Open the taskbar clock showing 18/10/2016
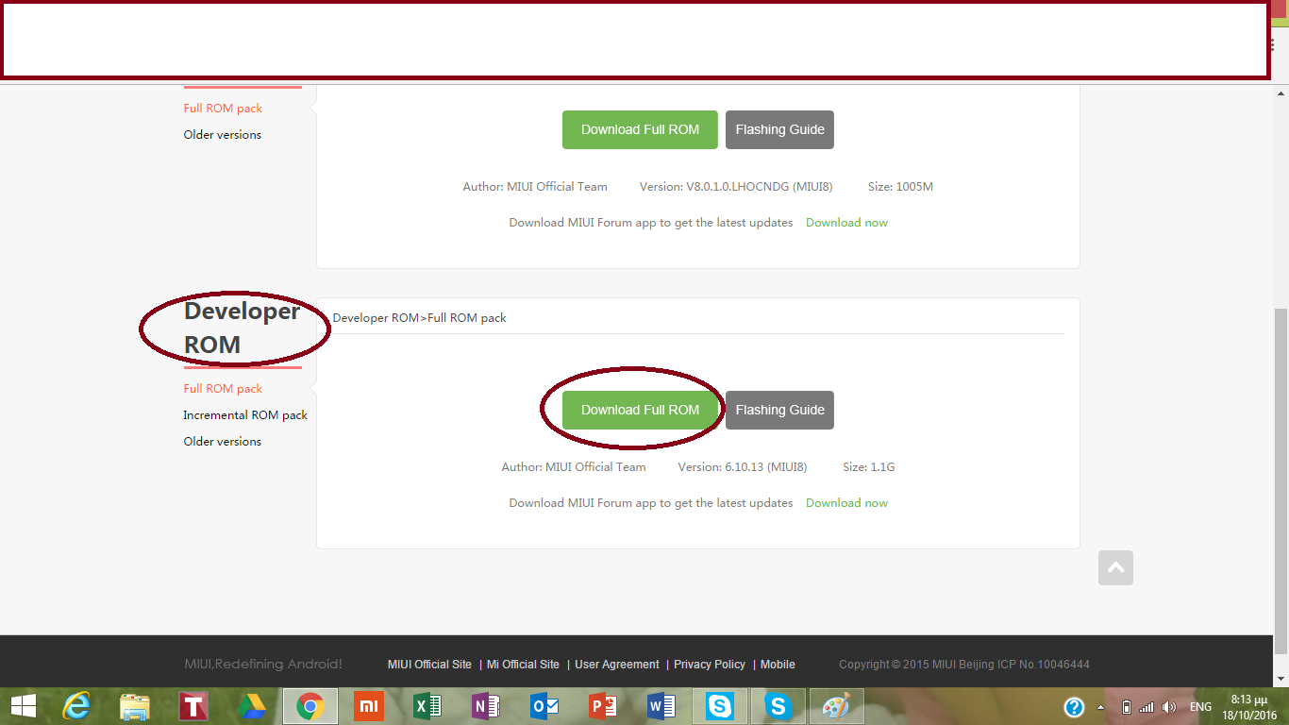The width and height of the screenshot is (1289, 725). pyautogui.click(x=1247, y=707)
